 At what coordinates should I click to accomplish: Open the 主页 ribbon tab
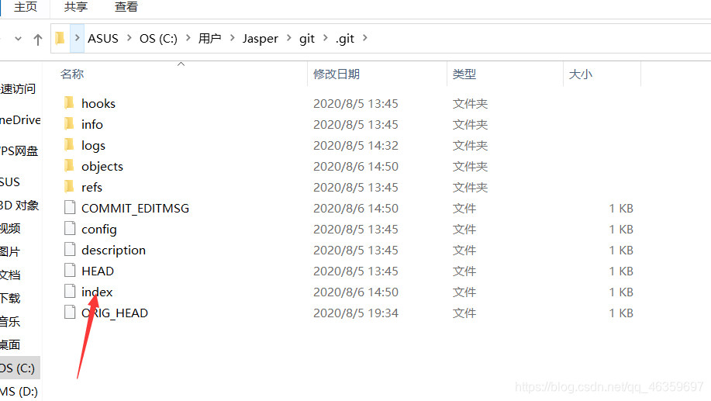[x=26, y=7]
